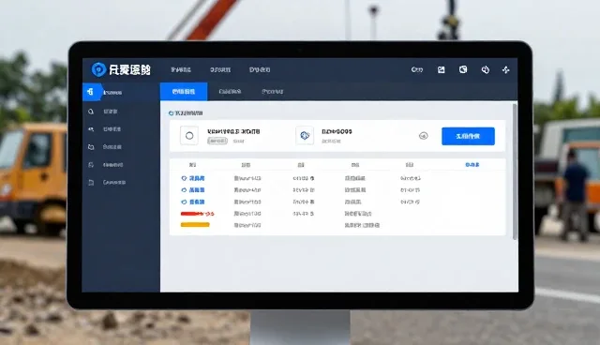Click the blue circle icon in second table row

pyautogui.click(x=184, y=190)
